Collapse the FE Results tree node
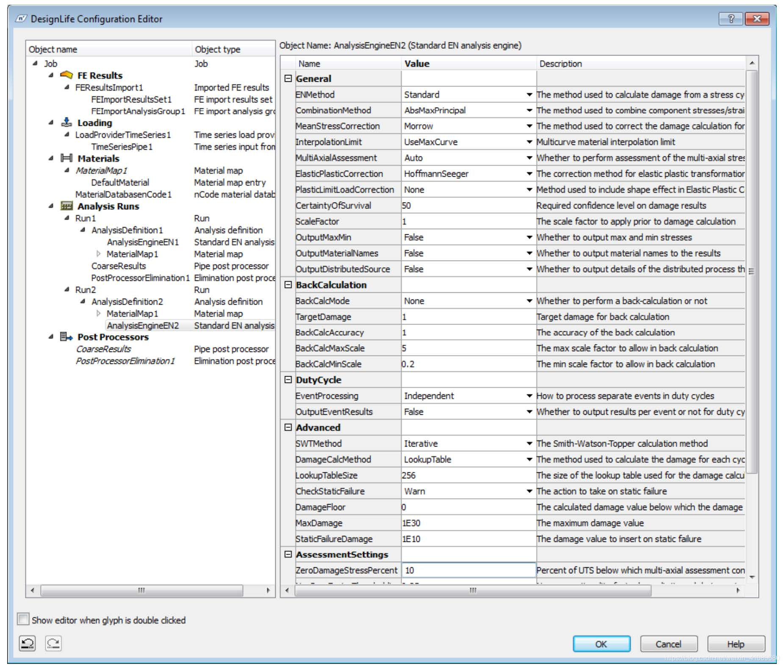Screen dimensions: 784x666 pos(51,75)
